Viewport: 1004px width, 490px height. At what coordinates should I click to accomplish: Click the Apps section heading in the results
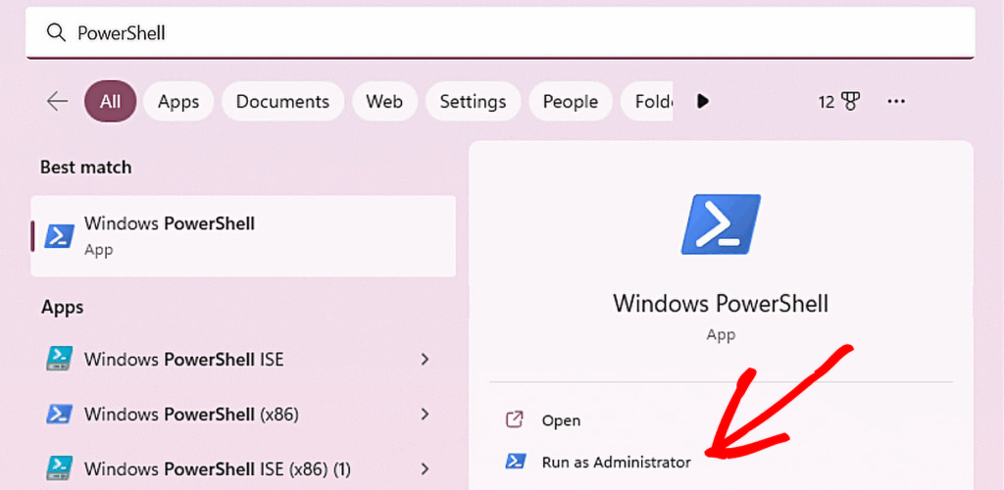coord(63,308)
